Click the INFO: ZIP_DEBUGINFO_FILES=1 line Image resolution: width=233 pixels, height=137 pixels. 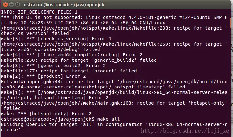tap(39, 12)
